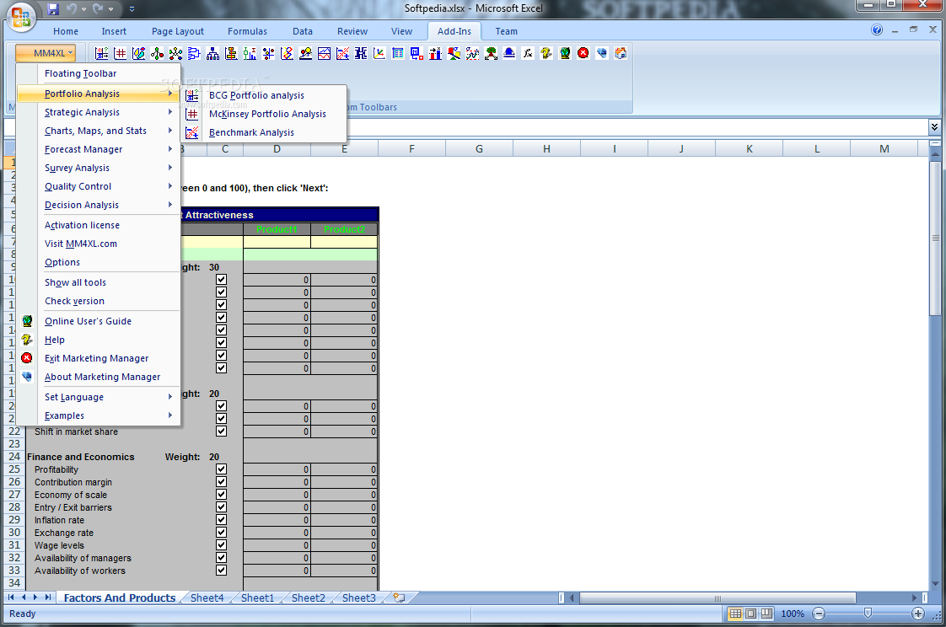946x627 pixels.
Task: Uncheck the Contribution margin checkbox
Action: 222,482
